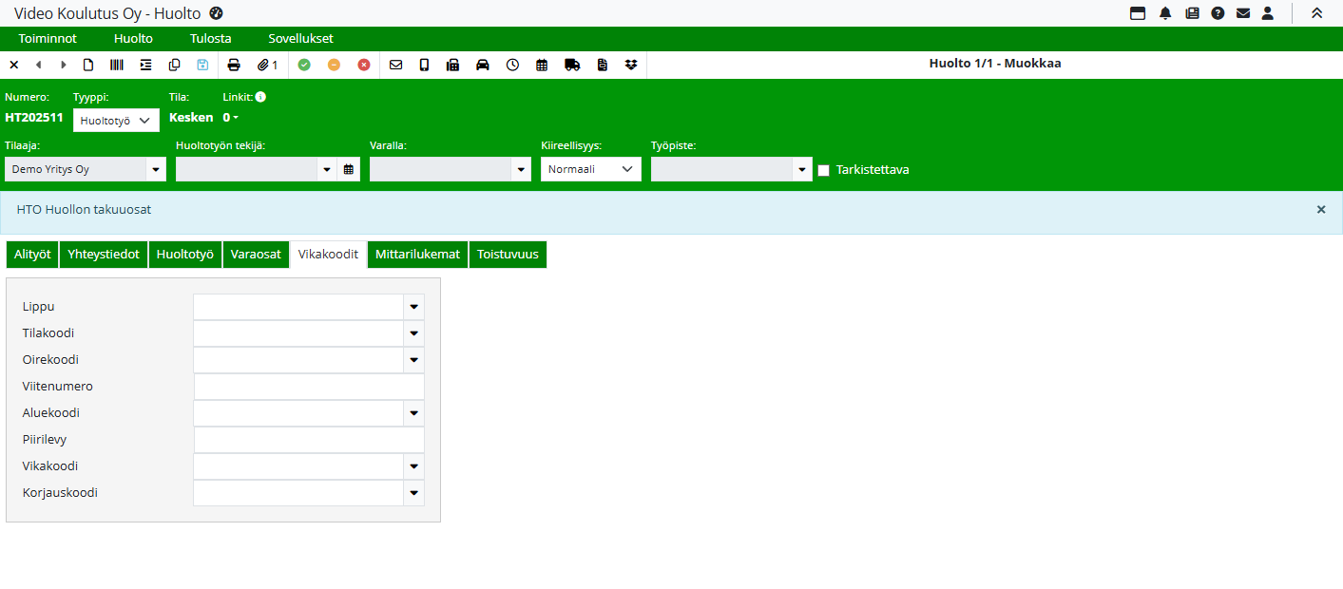Click the Viitenumero input field

click(309, 387)
